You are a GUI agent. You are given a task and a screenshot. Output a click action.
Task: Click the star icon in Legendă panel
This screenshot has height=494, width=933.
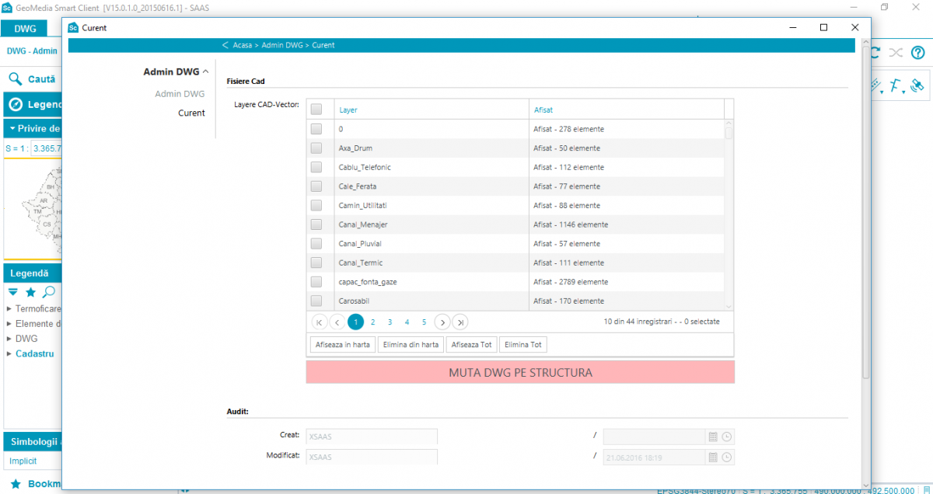(x=30, y=292)
